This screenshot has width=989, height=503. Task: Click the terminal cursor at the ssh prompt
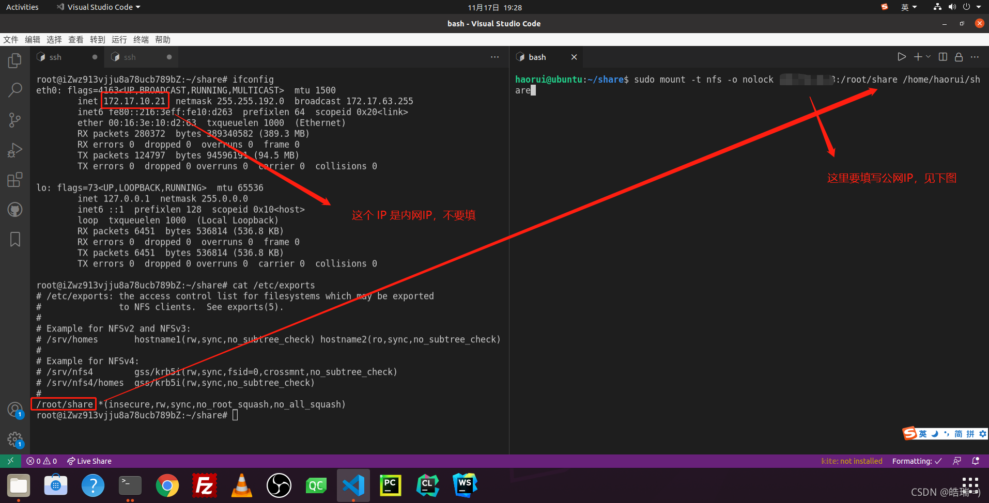235,415
